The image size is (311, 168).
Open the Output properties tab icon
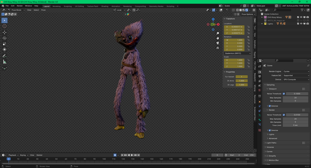259,77
